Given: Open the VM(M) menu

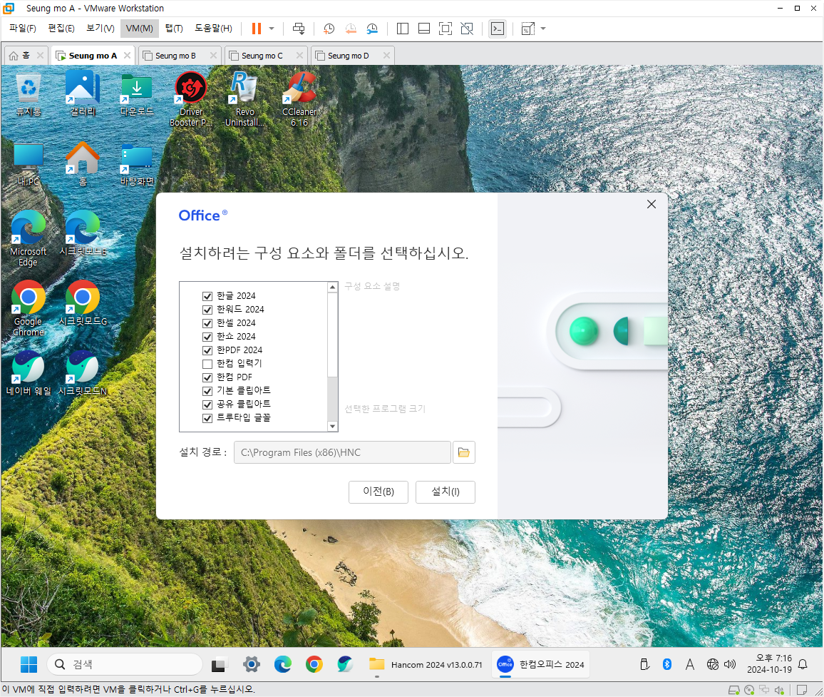Looking at the screenshot, I should pyautogui.click(x=139, y=28).
